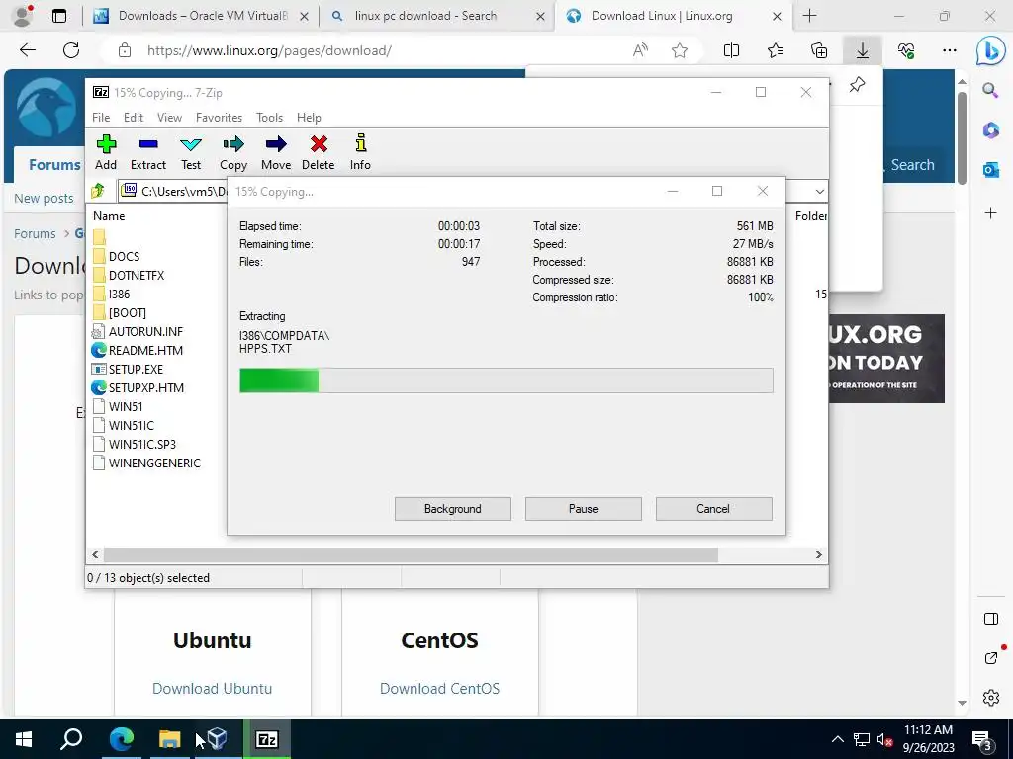Click the Copy toolbar icon
Viewport: 1013px width, 759px height.
[x=233, y=152]
